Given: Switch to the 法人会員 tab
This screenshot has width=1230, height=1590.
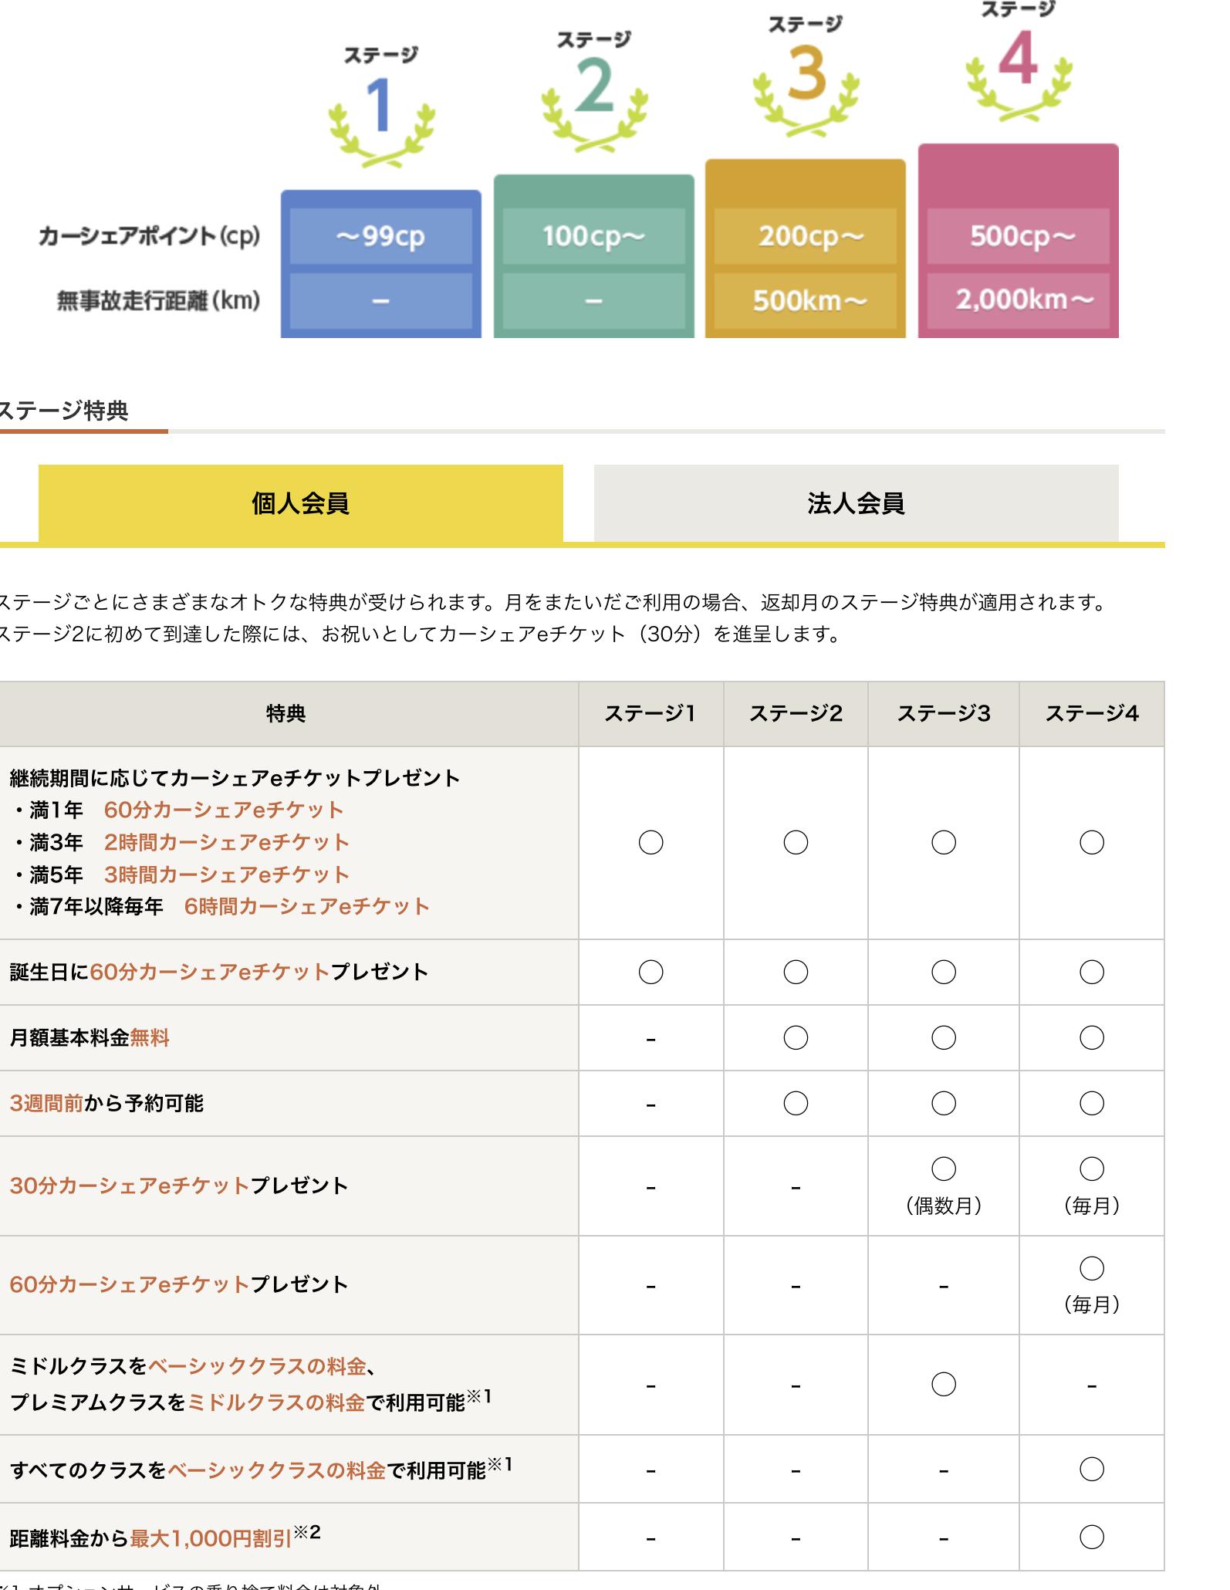Looking at the screenshot, I should [x=856, y=503].
